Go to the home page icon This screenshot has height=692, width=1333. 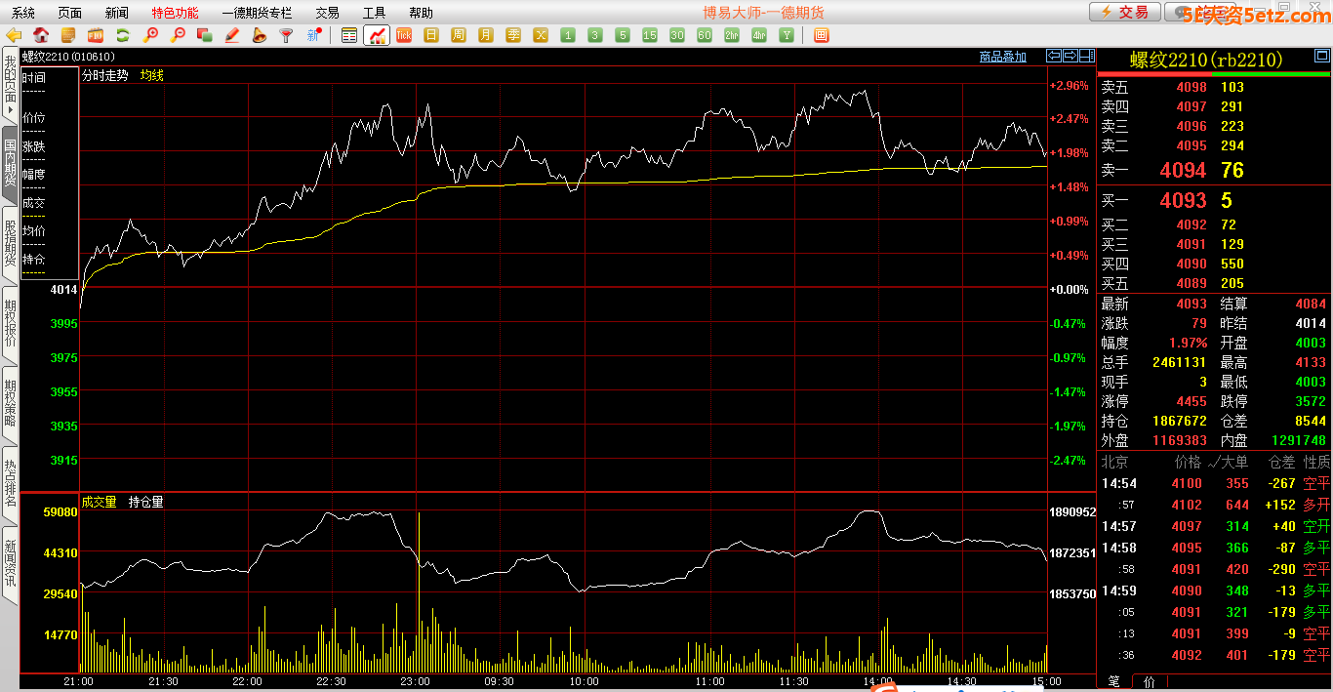pos(41,35)
